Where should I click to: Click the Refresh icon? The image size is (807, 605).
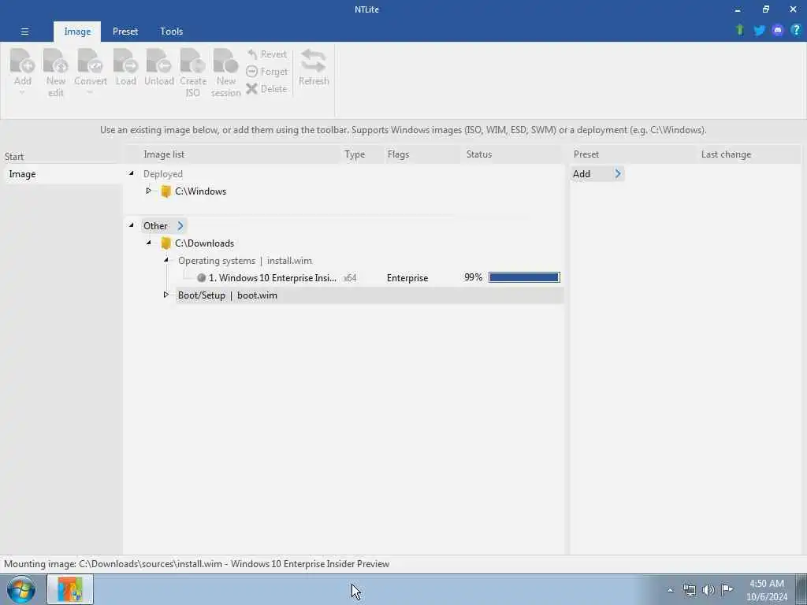click(314, 61)
